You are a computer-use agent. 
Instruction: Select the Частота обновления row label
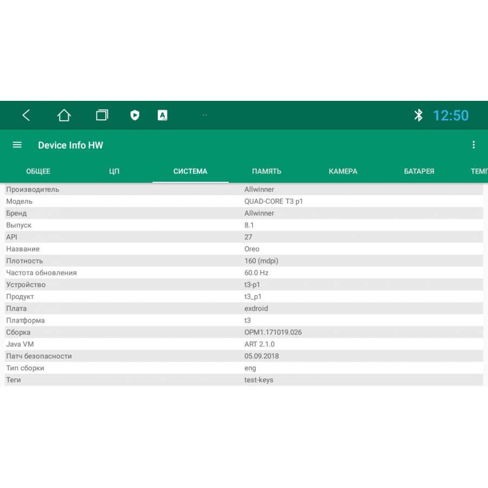[41, 273]
